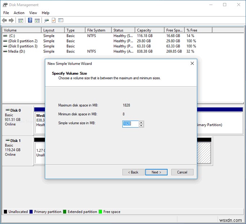Open the View menu
Viewport: 246px width, 224px height.
pos(33,13)
